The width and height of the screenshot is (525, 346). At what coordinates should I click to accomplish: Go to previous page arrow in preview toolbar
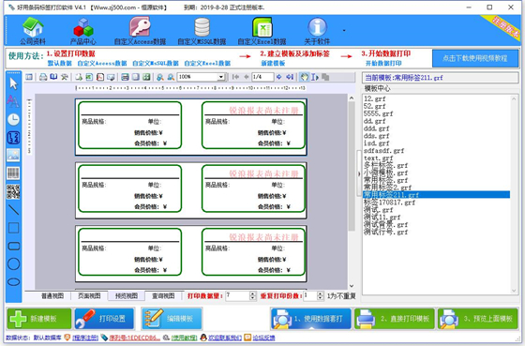click(x=246, y=77)
